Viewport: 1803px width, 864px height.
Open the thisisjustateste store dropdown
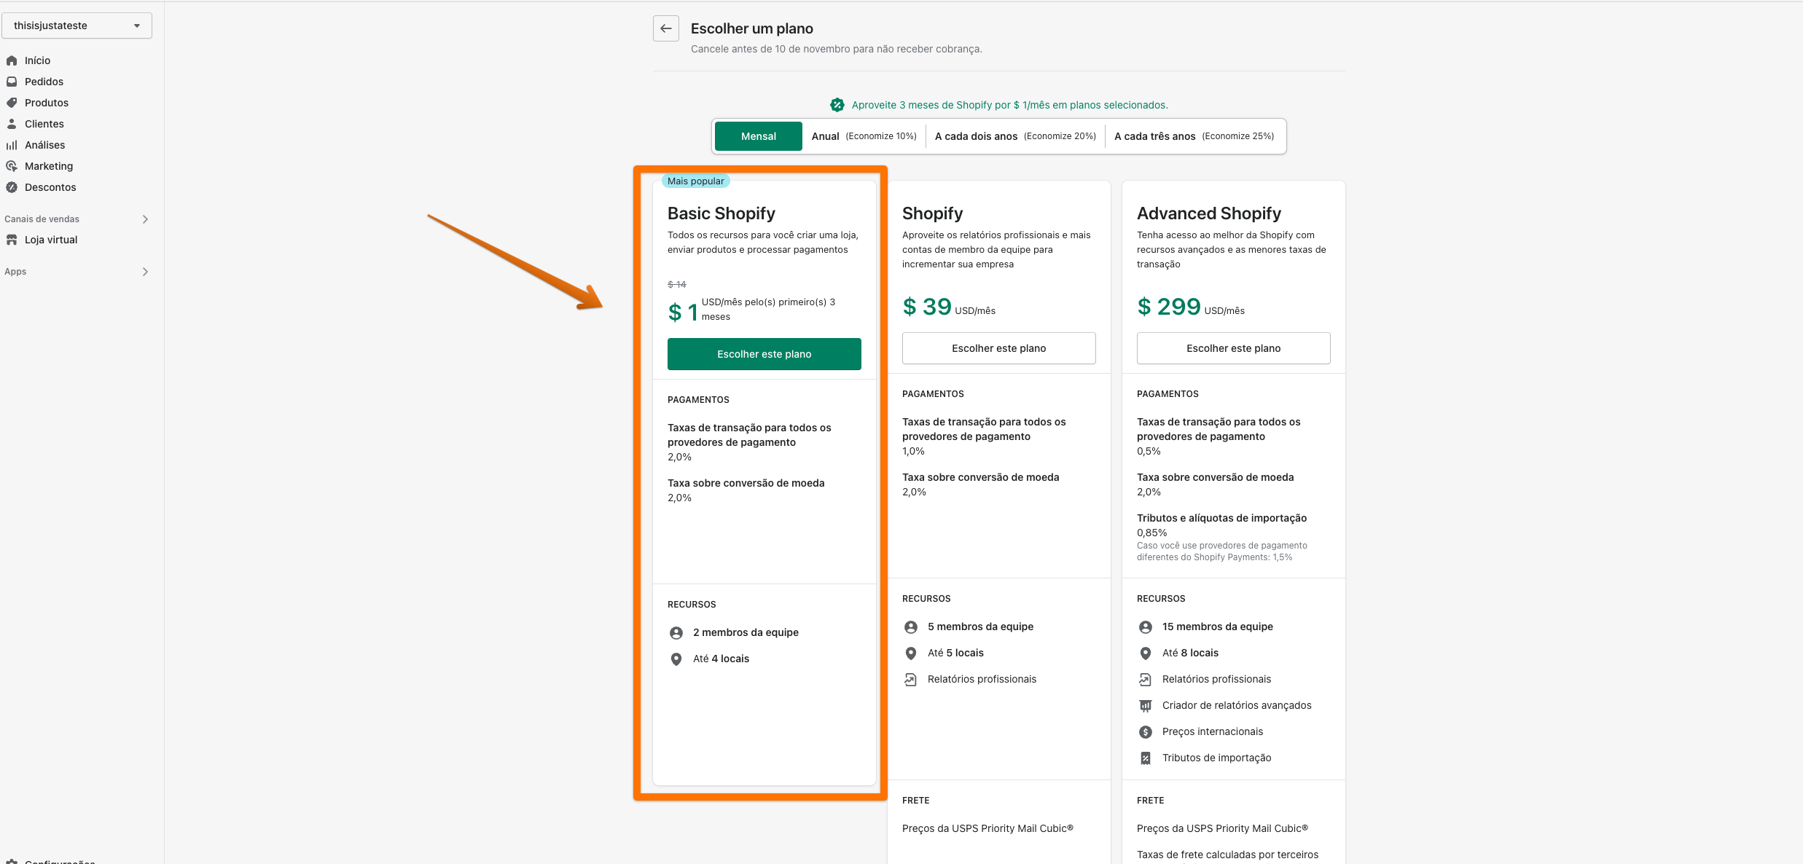(x=77, y=25)
